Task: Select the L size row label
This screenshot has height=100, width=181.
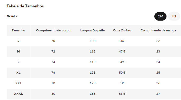Action: coord(18,62)
